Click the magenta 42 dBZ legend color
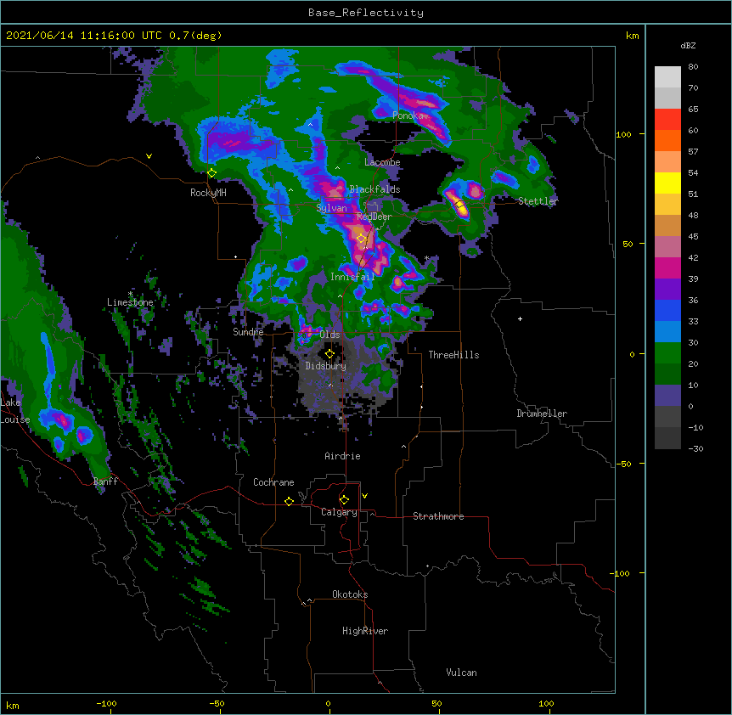Viewport: 732px width, 715px height. tap(667, 267)
